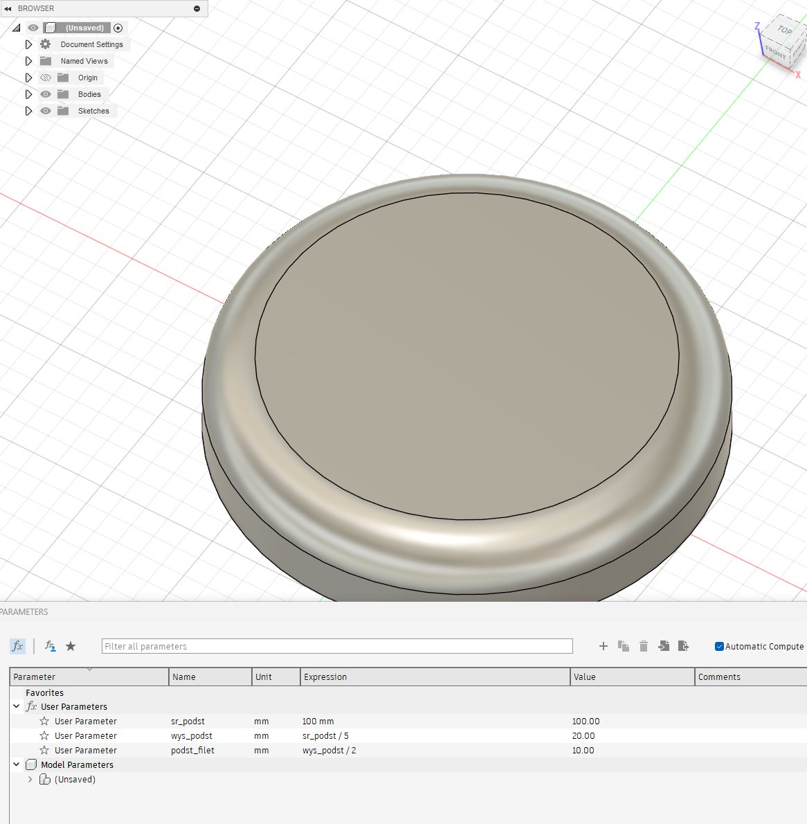The width and height of the screenshot is (807, 824).
Task: Select the fx all-parameters filter icon
Action: click(x=17, y=646)
